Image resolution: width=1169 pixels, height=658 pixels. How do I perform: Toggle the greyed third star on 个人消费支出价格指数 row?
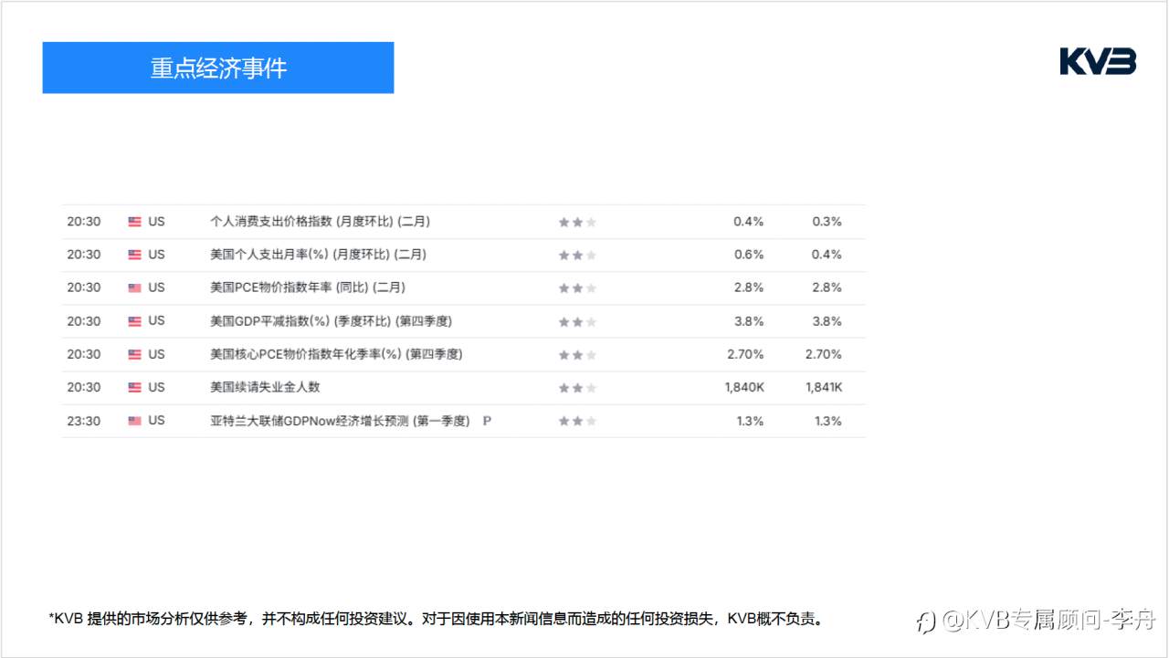[591, 221]
